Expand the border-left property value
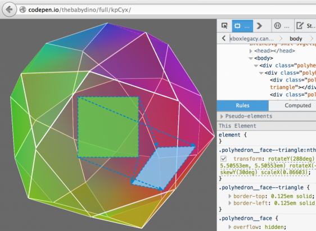This screenshot has width=316, height=231. [x=229, y=203]
